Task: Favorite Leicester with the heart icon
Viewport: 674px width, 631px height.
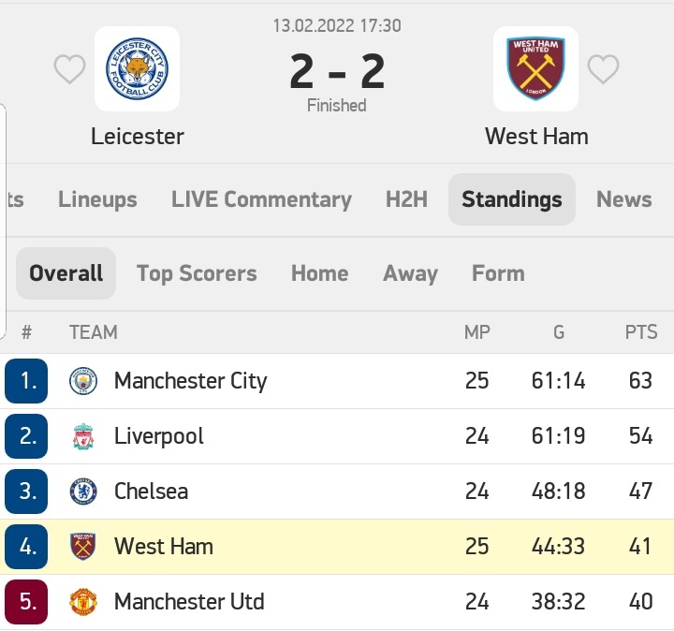Action: coord(69,69)
